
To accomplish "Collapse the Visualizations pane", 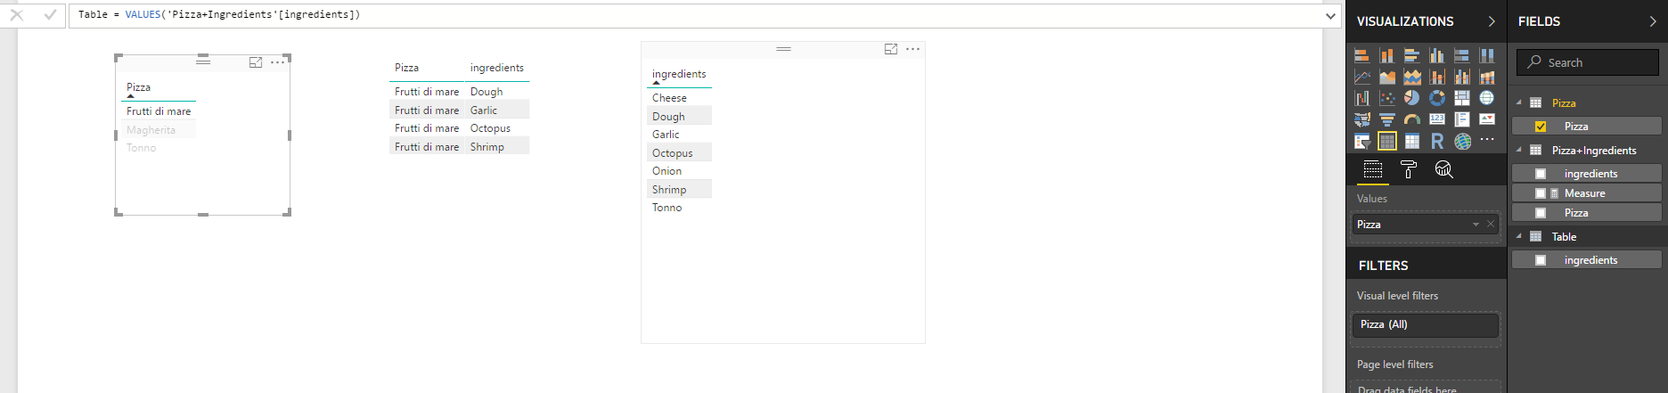I will coord(1492,21).
